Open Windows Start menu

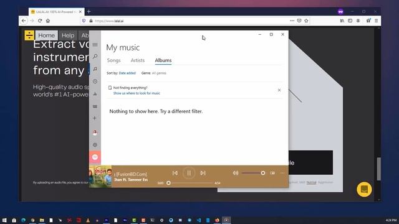click(x=4, y=220)
